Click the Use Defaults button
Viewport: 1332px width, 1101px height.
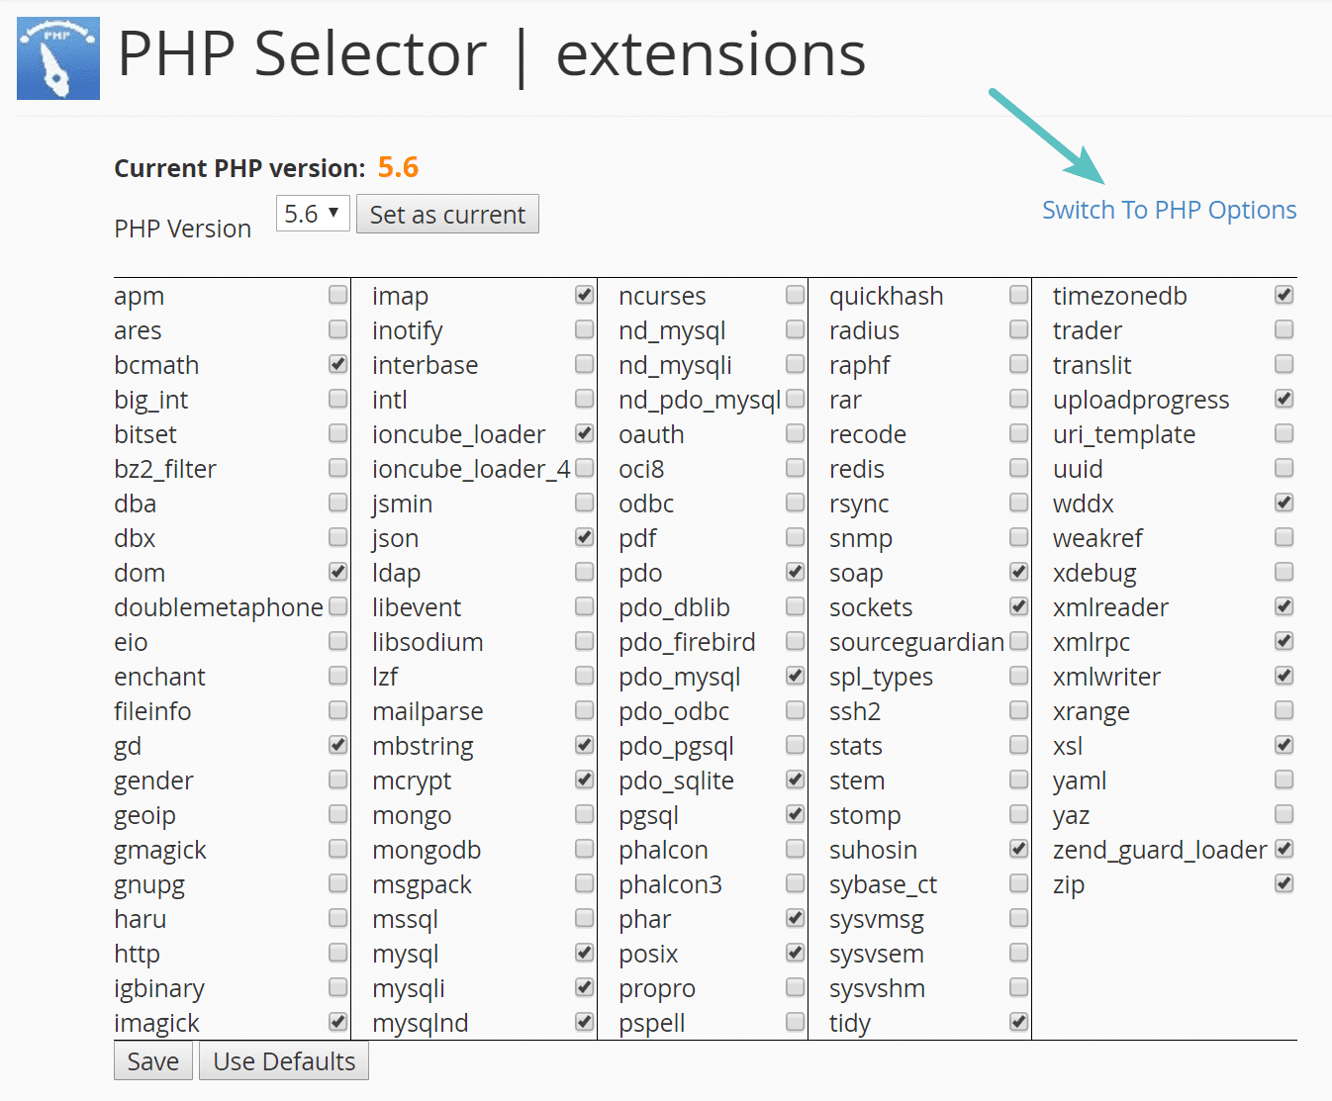coord(284,1060)
